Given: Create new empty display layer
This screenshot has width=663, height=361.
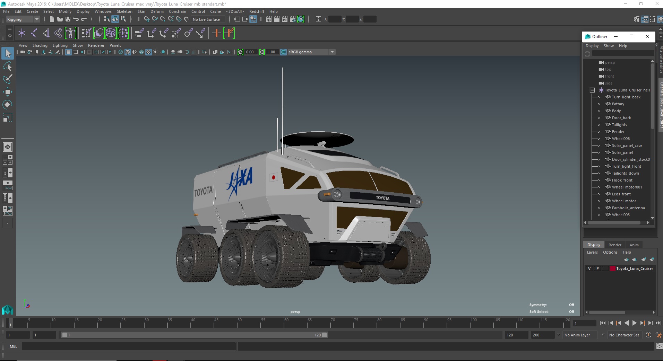Looking at the screenshot, I should coord(644,259).
